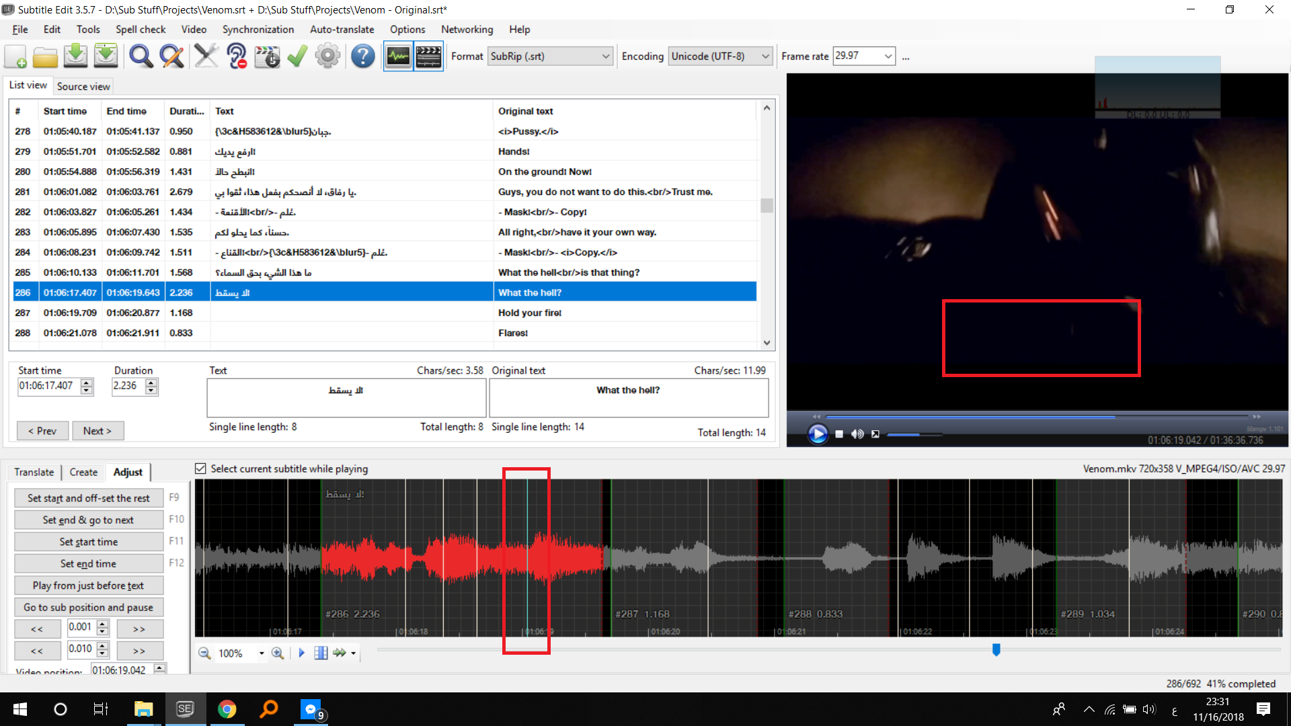1291x726 pixels.
Task: Mute the video player audio
Action: tap(857, 434)
